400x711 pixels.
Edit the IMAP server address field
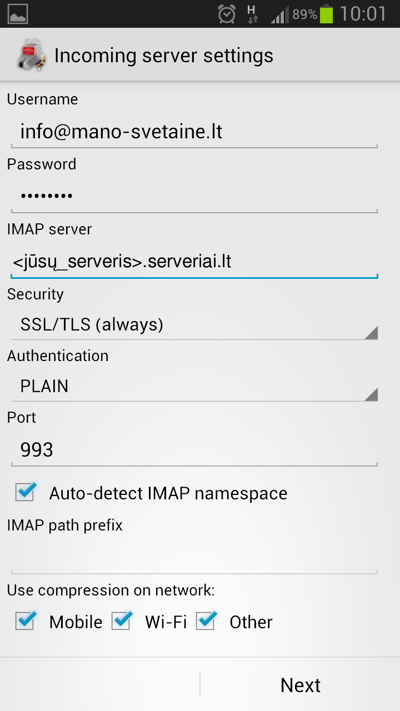click(x=194, y=261)
